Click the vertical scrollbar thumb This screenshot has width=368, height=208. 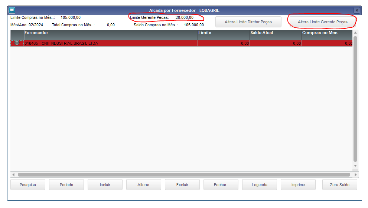click(x=355, y=99)
